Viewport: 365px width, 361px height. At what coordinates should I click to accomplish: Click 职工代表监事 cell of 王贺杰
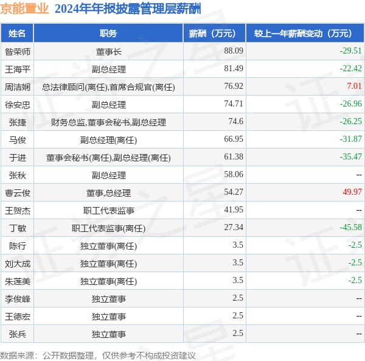pos(109,211)
